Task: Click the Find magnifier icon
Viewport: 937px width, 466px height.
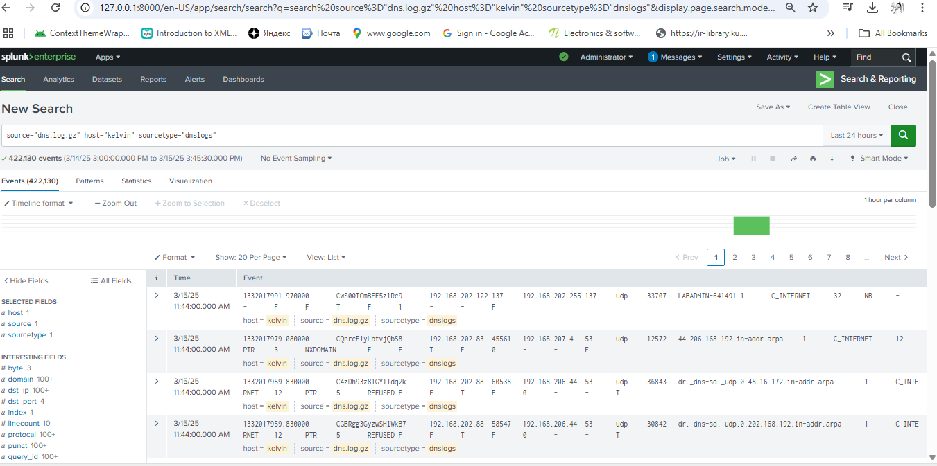Action: coord(906,57)
